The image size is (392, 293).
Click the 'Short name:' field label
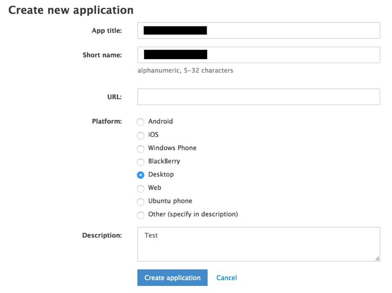(x=102, y=55)
